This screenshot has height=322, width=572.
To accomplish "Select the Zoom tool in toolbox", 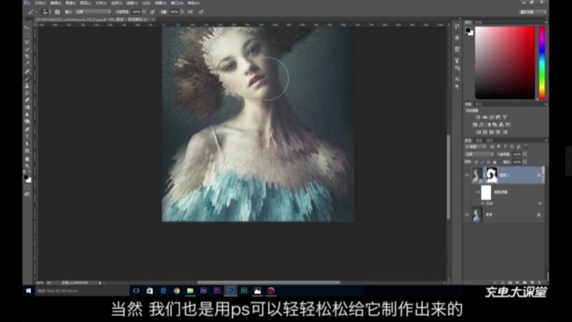I will (27, 166).
